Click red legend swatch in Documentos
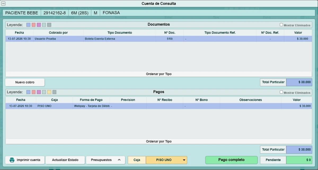 [x=34, y=25]
